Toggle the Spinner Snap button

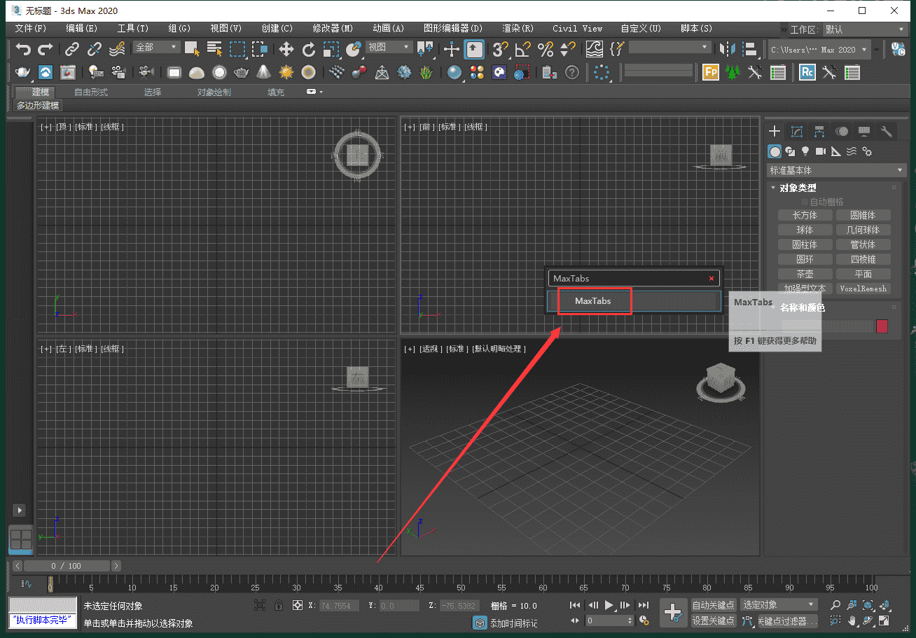pyautogui.click(x=567, y=49)
